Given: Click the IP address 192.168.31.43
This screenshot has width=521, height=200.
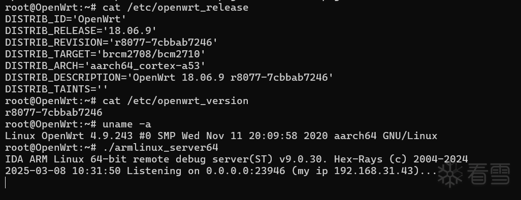Looking at the screenshot, I should coord(373,171).
